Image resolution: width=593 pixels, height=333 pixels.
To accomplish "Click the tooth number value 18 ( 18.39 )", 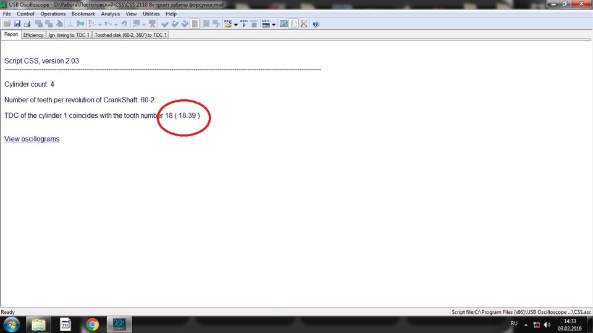I will 182,115.
